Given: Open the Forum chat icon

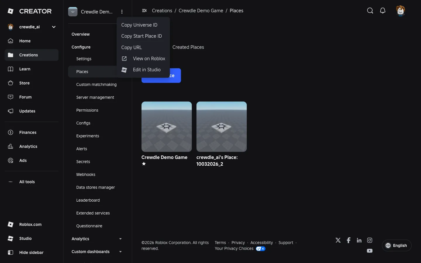Looking at the screenshot, I should (x=11, y=97).
